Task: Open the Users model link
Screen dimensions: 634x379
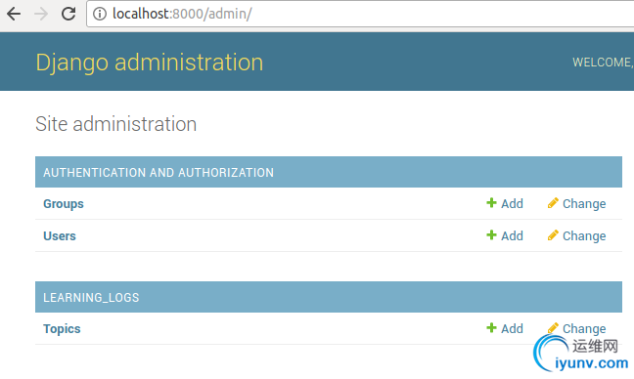Action: click(60, 235)
